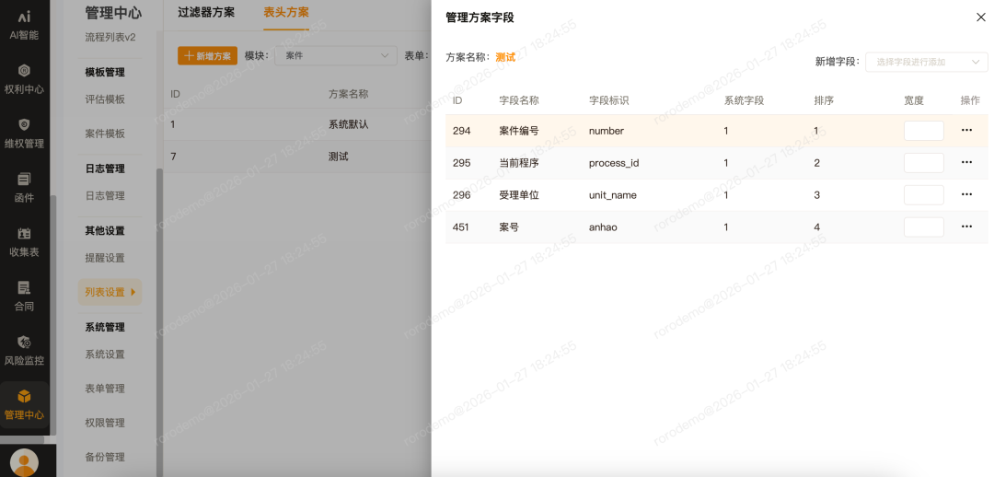This screenshot has width=994, height=477.
Task: Open the 新增字段 select dropdown
Action: tap(926, 62)
